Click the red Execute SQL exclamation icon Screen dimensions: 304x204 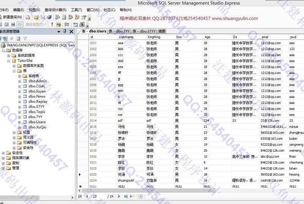coord(52,24)
